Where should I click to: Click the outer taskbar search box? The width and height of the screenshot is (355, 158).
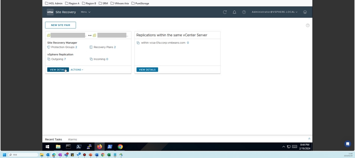(23, 155)
